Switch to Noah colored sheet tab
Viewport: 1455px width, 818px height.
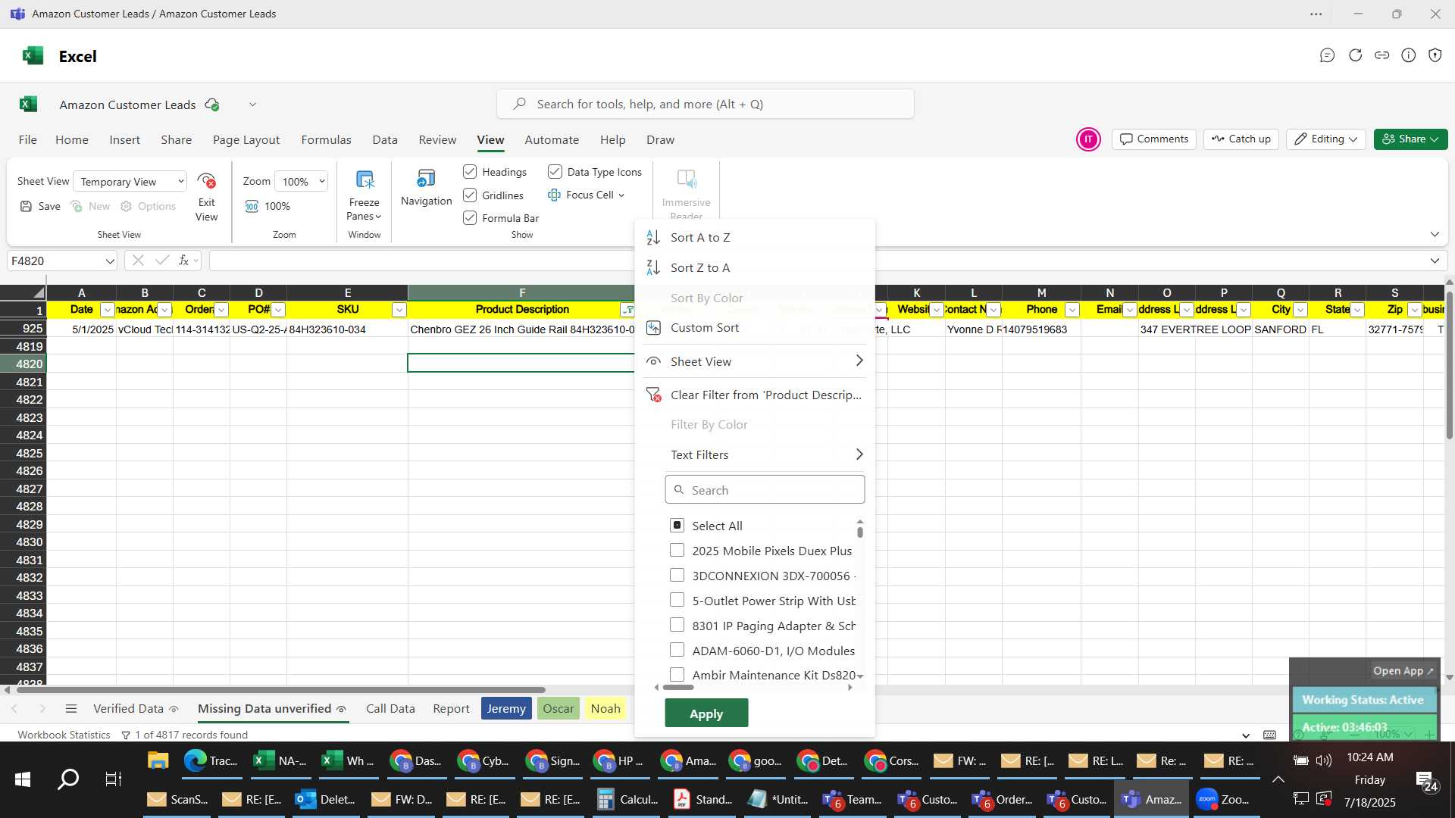[605, 708]
